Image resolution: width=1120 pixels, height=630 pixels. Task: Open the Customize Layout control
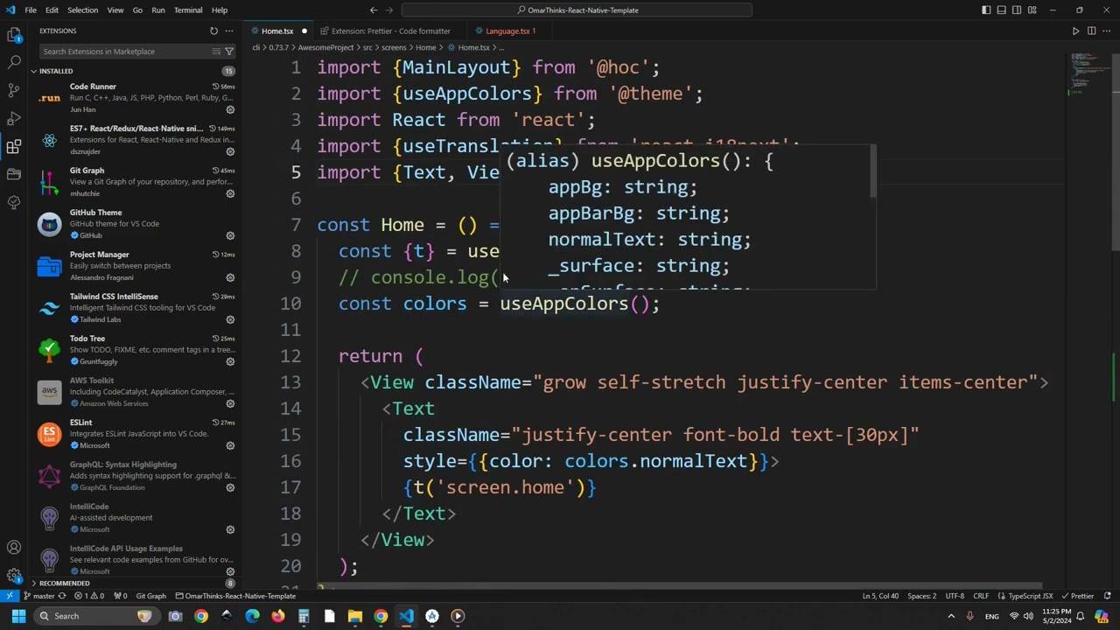[x=1032, y=10]
